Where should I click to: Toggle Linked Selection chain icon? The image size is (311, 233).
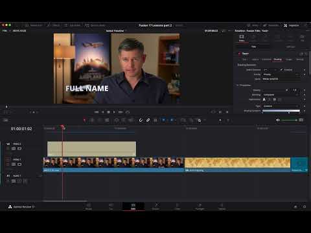click(148, 120)
